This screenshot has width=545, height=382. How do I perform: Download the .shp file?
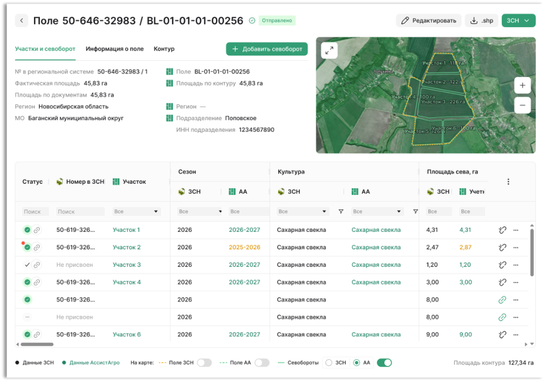(481, 21)
